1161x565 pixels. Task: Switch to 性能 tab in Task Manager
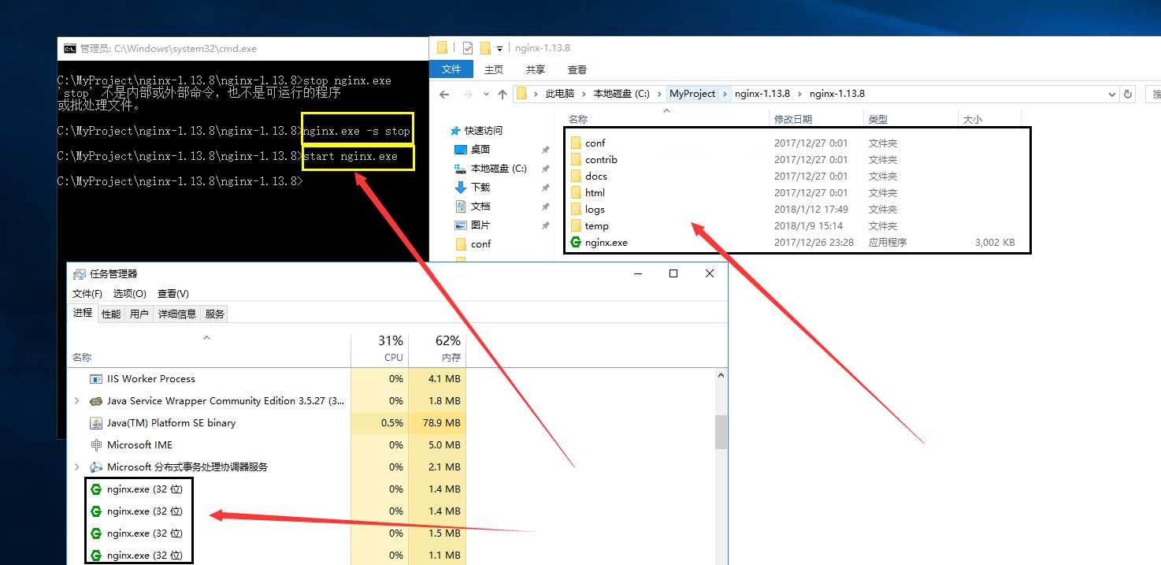pyautogui.click(x=111, y=314)
